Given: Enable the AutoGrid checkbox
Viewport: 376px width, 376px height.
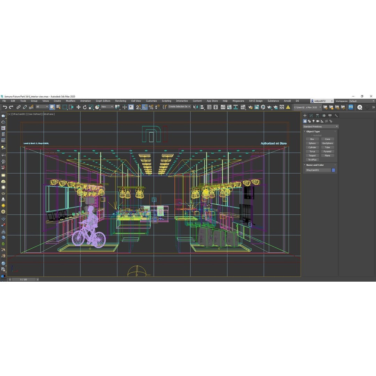Looking at the screenshot, I should click(x=312, y=135).
